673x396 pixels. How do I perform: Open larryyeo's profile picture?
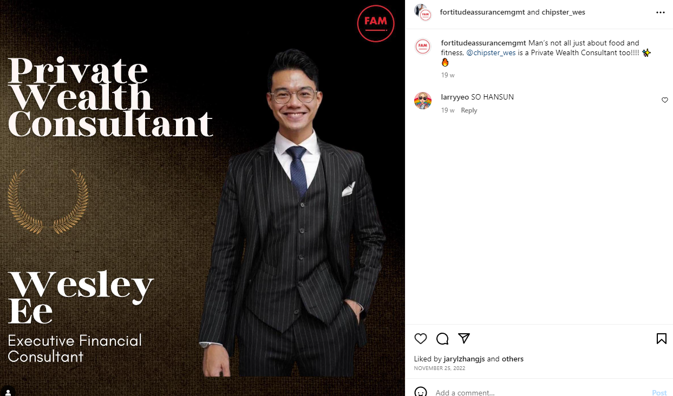(x=423, y=101)
